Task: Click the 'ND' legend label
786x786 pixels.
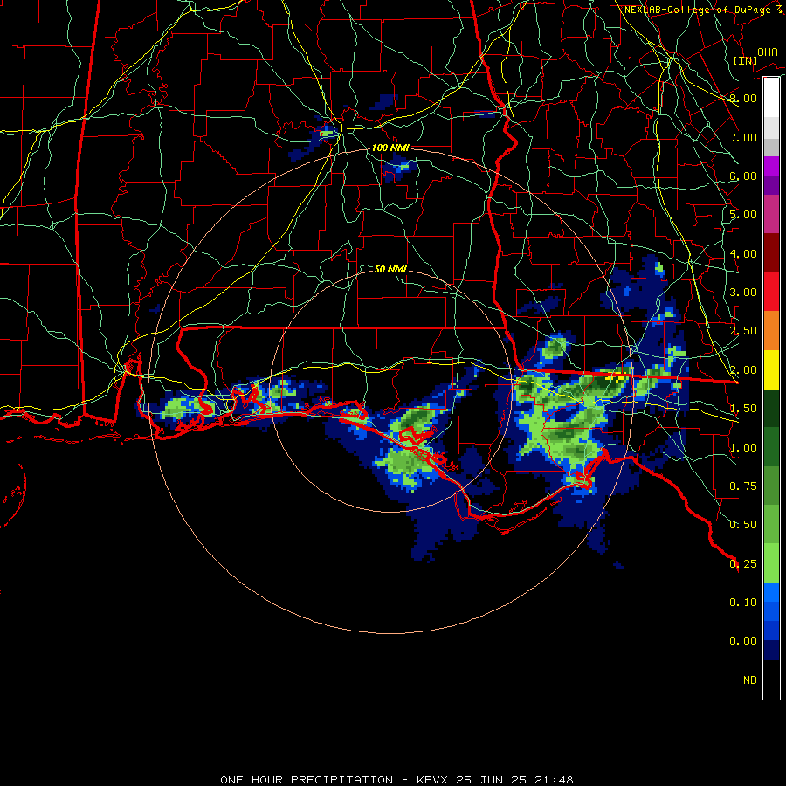Action: click(750, 680)
